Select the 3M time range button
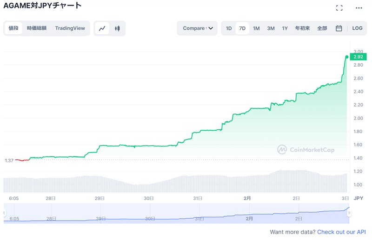Image resolution: width=372 pixels, height=240 pixels. [271, 28]
